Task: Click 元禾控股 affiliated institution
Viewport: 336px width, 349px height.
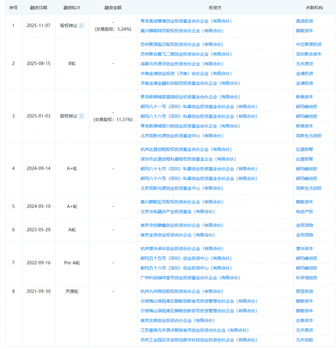Action: pyautogui.click(x=304, y=340)
